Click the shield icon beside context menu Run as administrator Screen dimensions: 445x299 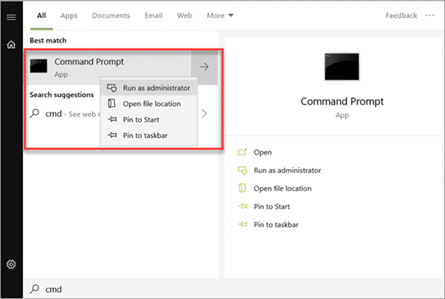pos(112,88)
